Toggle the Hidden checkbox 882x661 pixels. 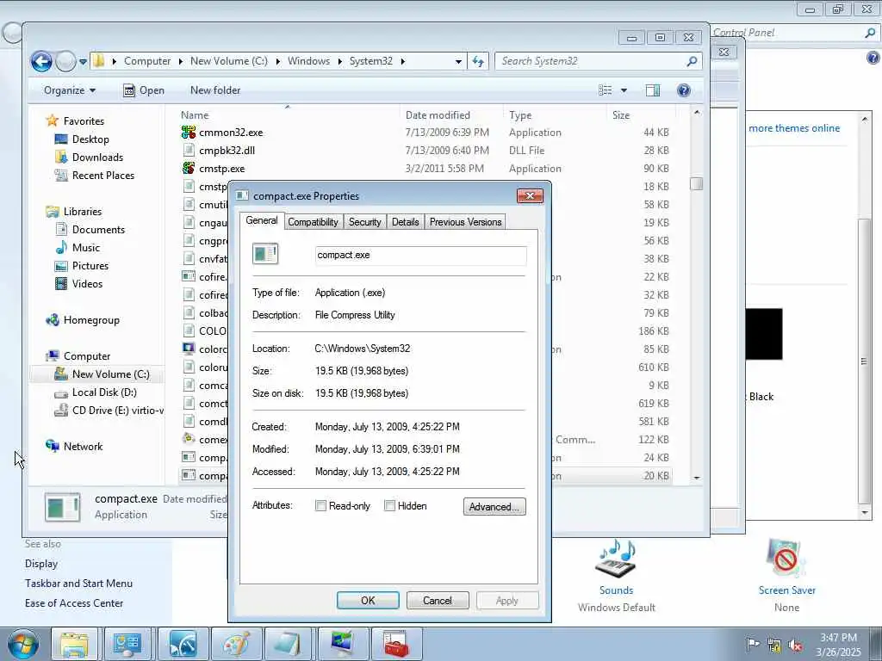tap(389, 506)
